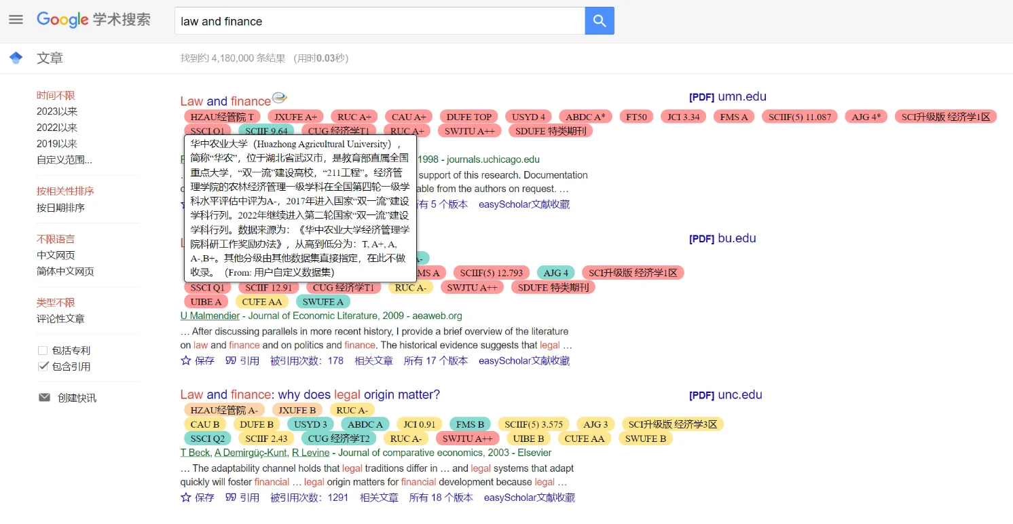The height and width of the screenshot is (524, 1013).
Task: Open the hamburger navigation menu
Action: click(x=16, y=19)
